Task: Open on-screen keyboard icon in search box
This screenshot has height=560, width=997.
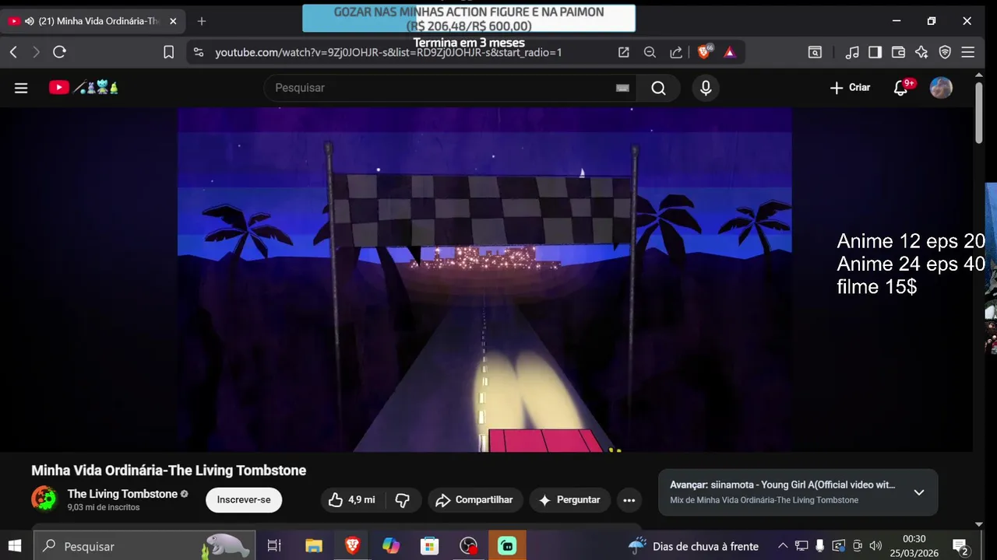Action: click(x=622, y=88)
